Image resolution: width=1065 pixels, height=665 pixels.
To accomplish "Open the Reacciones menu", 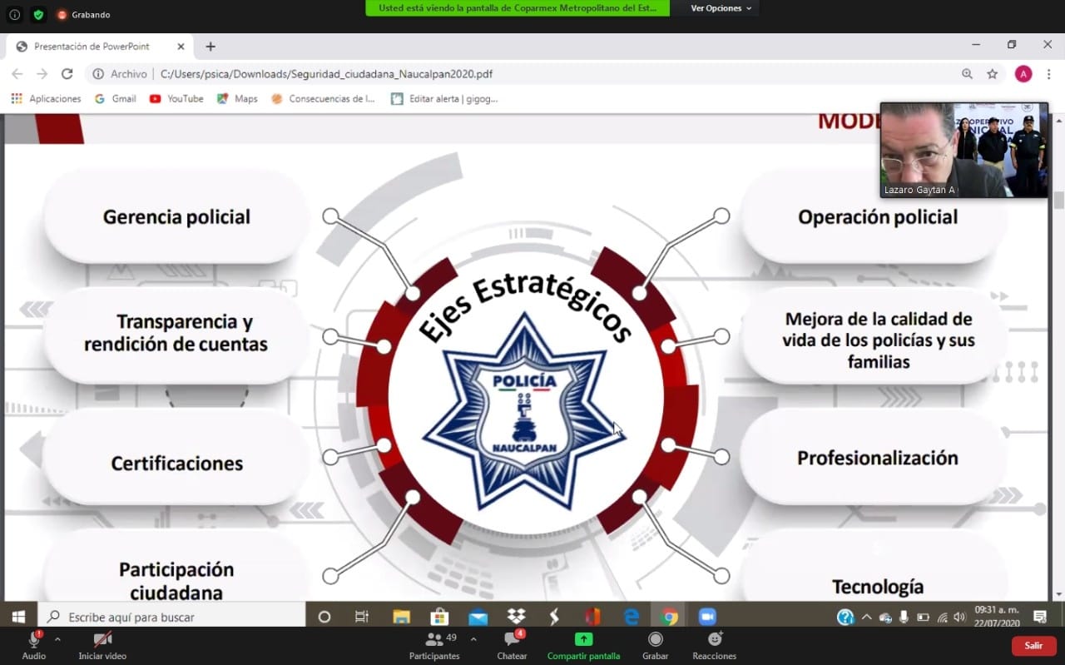I will 714,644.
